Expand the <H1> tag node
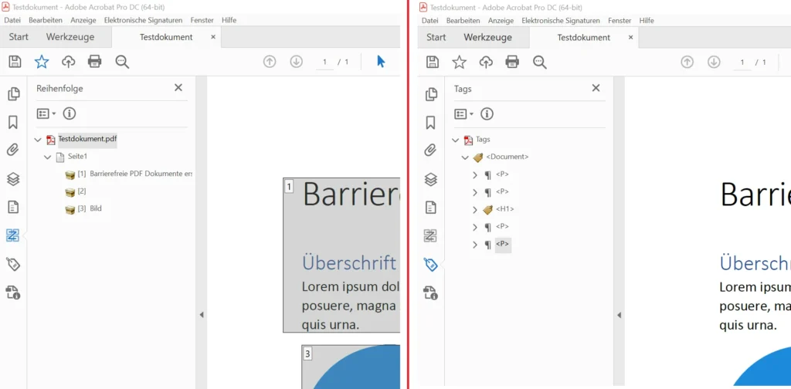Screen dimensions: 791x389 click(475, 210)
